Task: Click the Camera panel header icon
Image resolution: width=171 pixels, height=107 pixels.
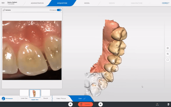Action: click(x=4, y=10)
